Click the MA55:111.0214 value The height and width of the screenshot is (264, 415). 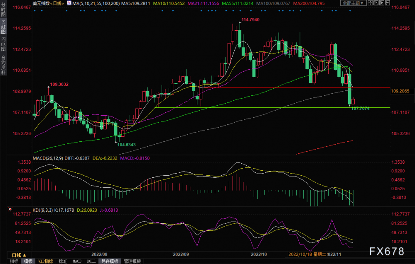[237, 3]
